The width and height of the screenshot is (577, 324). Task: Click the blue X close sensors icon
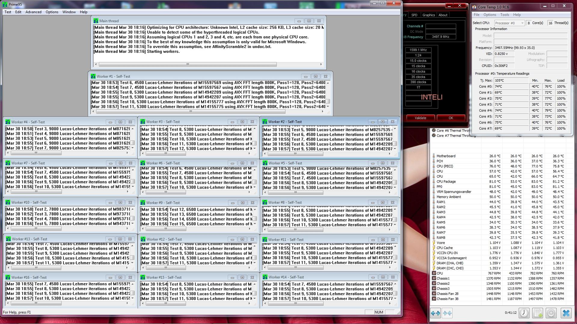tap(566, 313)
